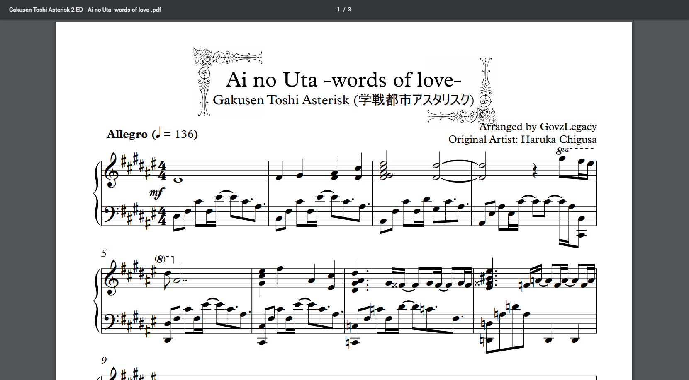Click the current page number field

point(338,9)
